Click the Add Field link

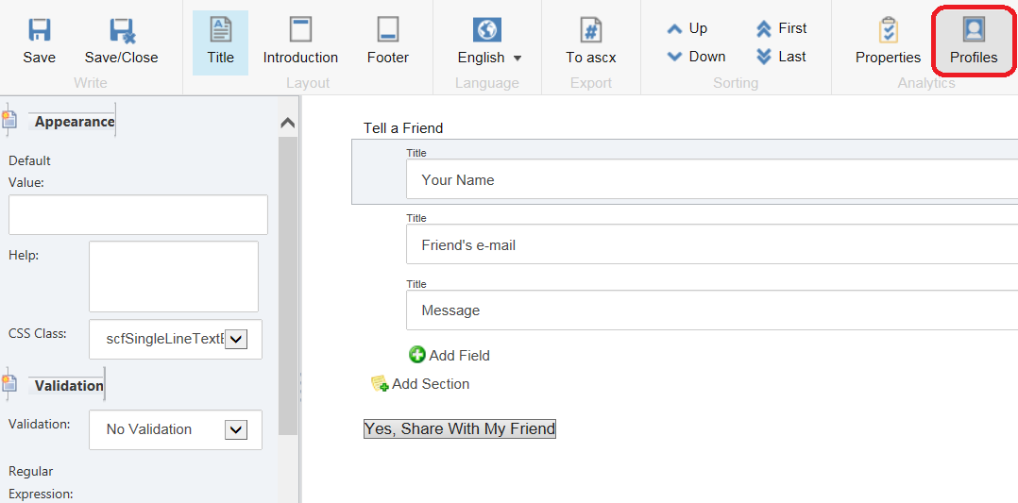(450, 355)
